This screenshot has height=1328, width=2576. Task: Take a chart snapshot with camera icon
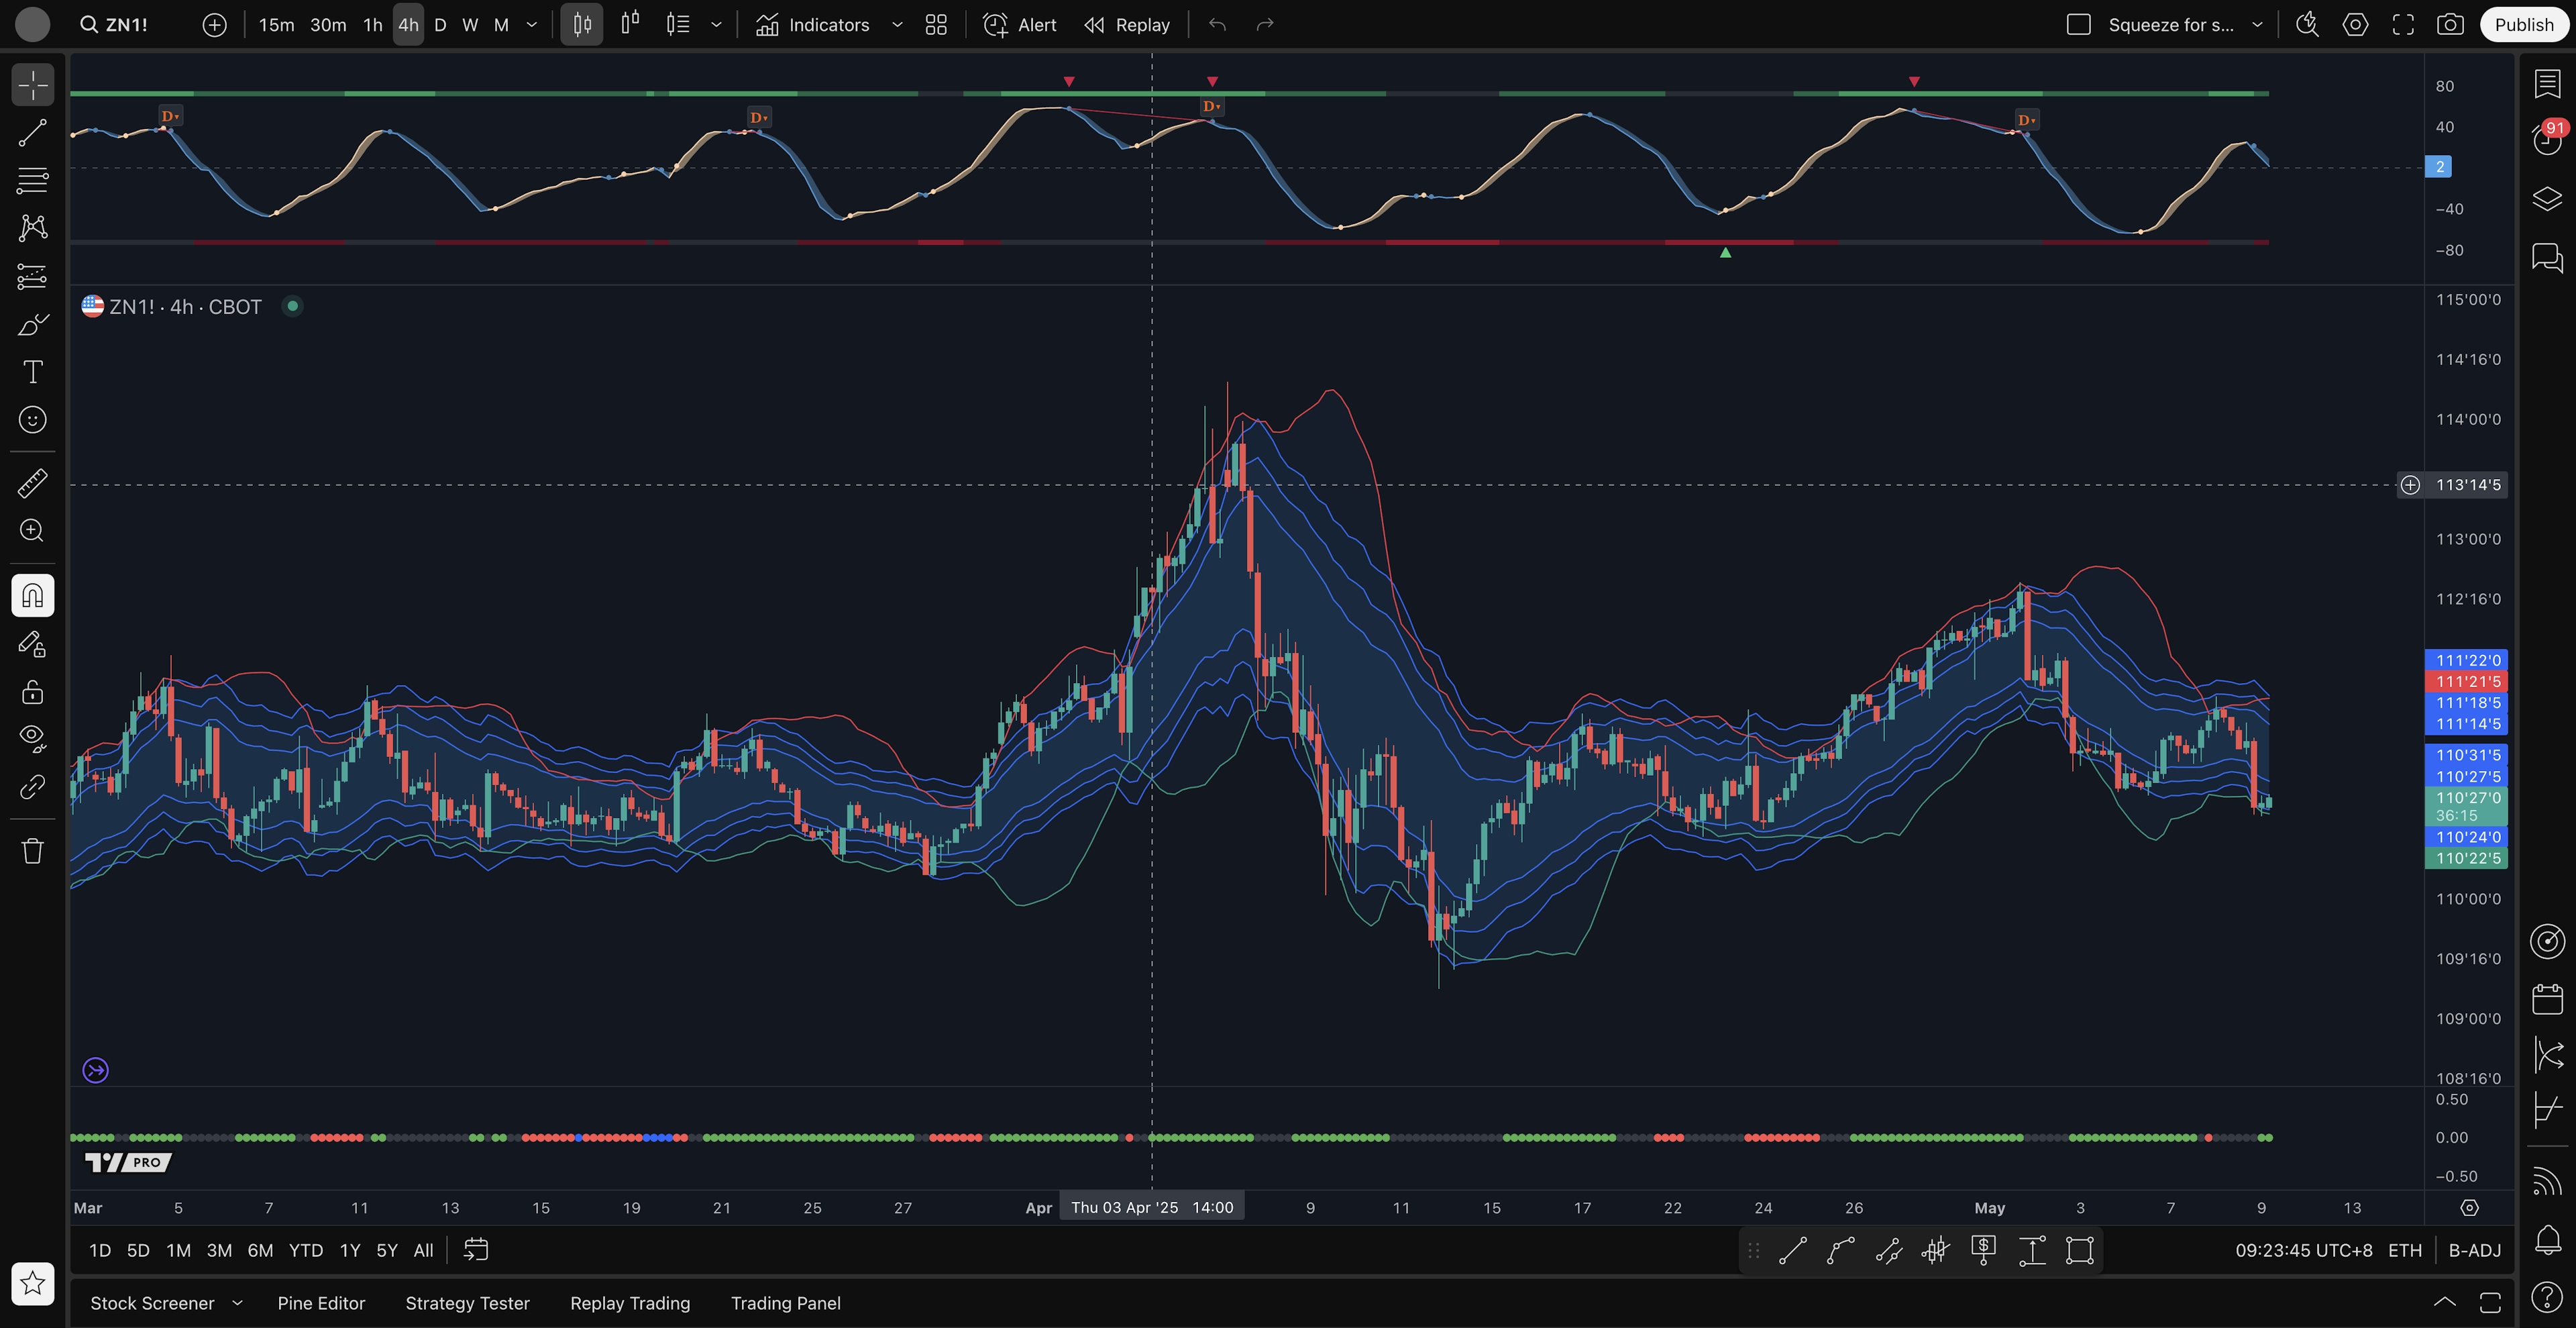(x=2449, y=25)
